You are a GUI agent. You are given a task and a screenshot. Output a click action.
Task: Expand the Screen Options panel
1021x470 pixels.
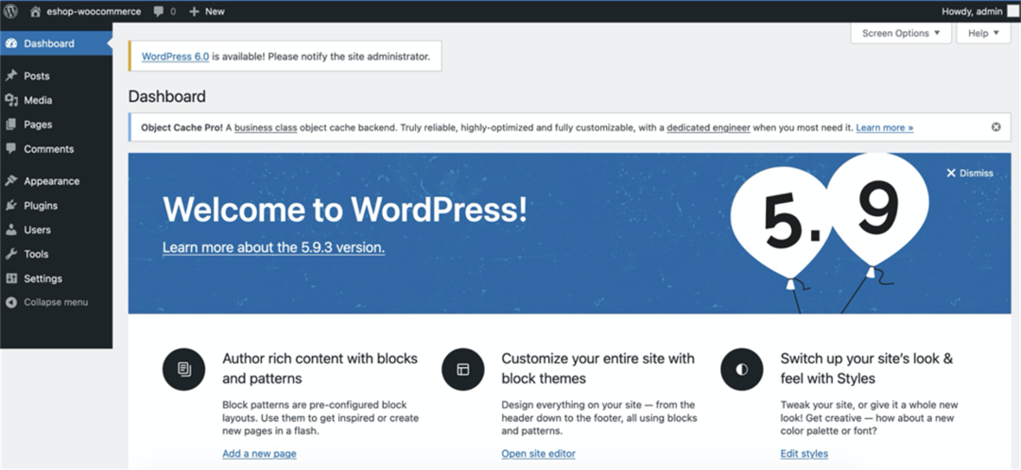coord(901,33)
